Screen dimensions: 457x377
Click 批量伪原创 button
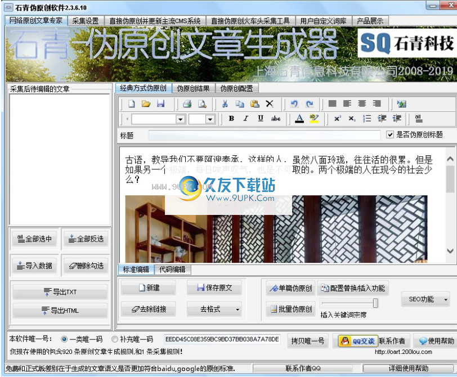pyautogui.click(x=290, y=309)
